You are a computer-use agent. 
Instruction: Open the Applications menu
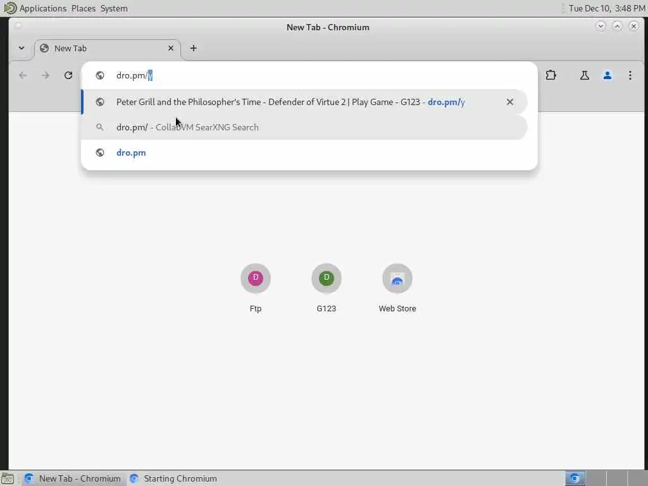coord(42,8)
